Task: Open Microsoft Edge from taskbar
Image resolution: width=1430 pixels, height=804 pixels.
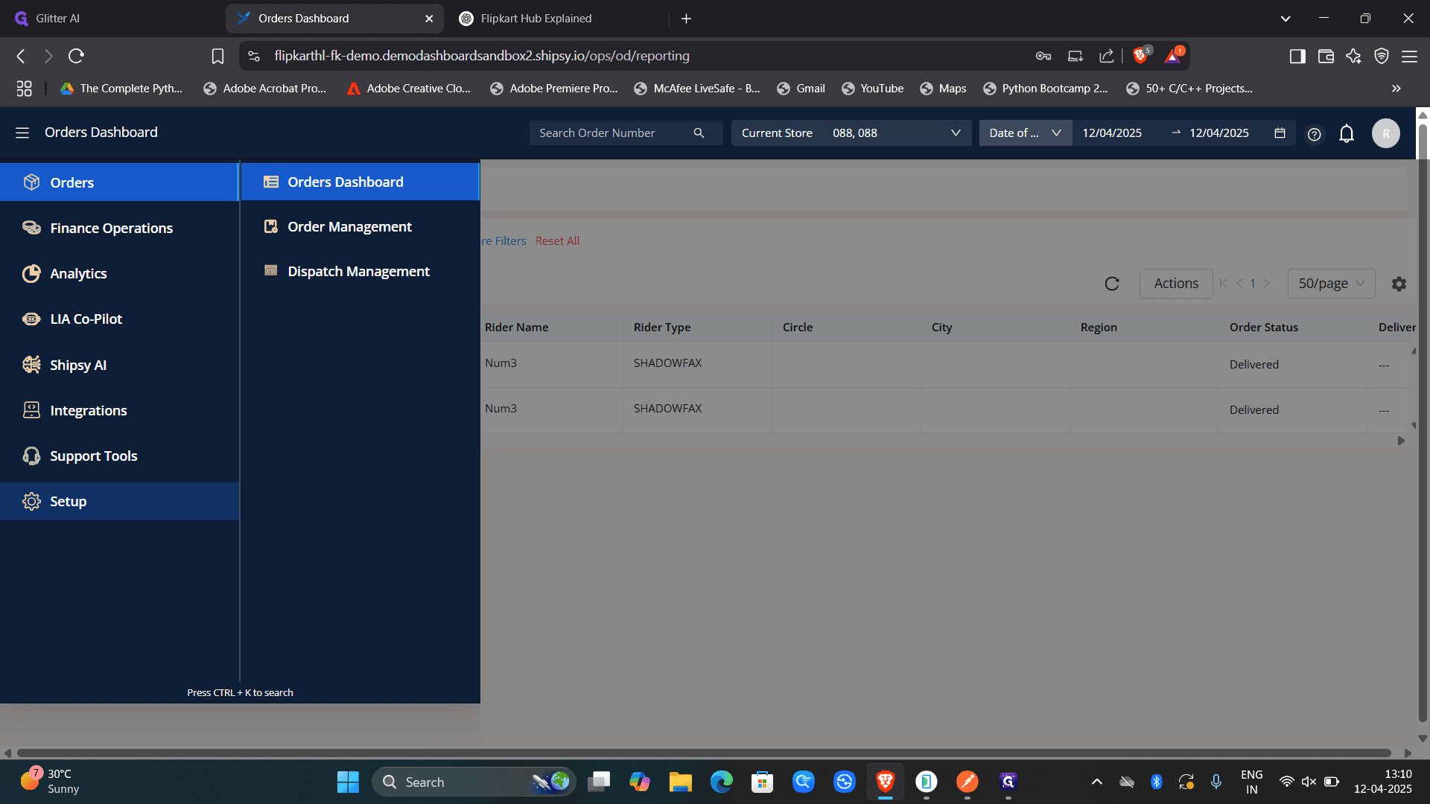Action: 721,782
